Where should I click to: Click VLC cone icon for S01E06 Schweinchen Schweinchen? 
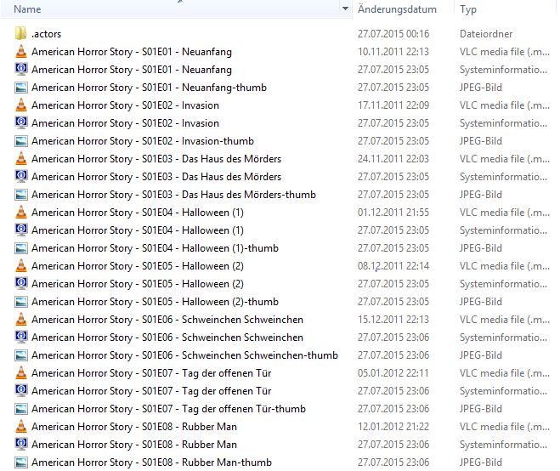click(21, 320)
